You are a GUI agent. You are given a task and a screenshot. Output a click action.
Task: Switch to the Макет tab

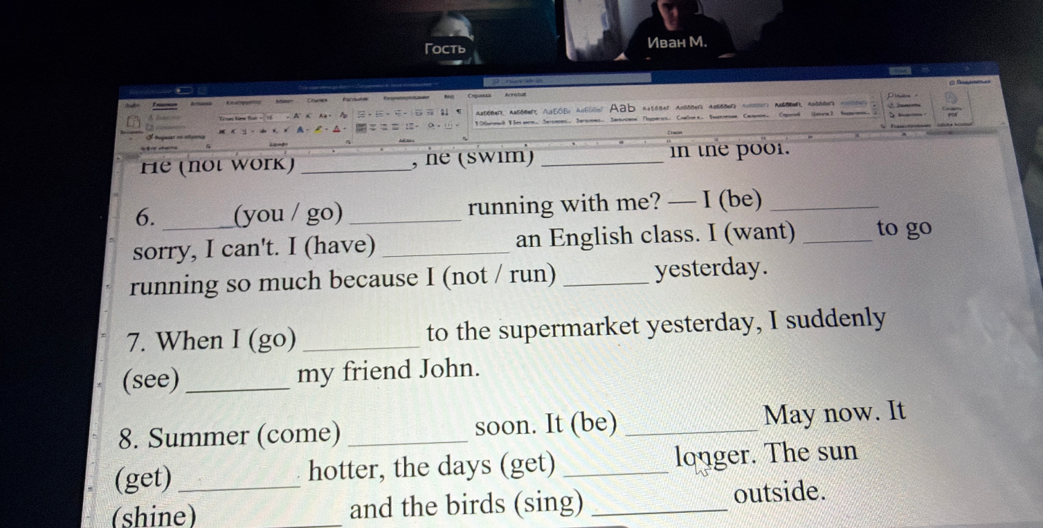[284, 102]
